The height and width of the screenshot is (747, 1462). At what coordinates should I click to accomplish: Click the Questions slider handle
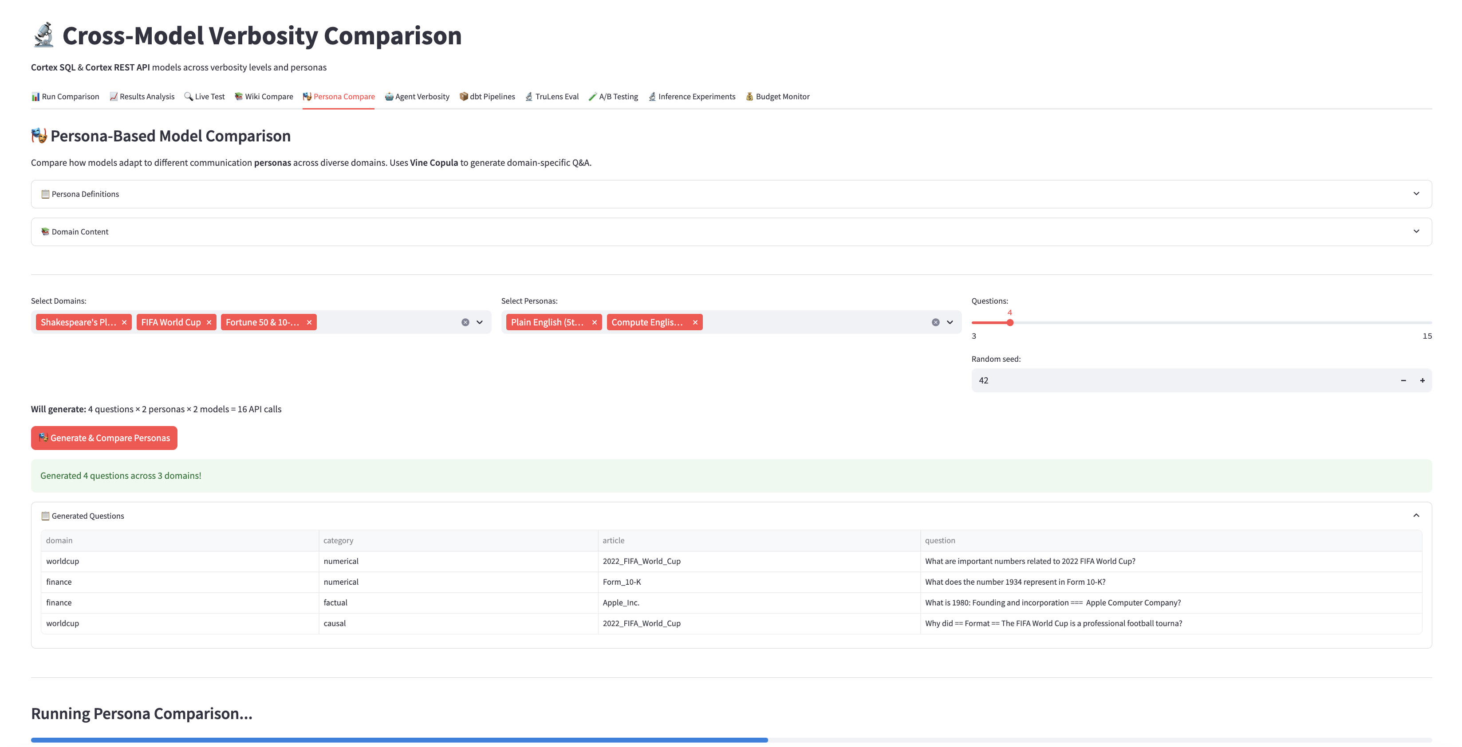1010,323
